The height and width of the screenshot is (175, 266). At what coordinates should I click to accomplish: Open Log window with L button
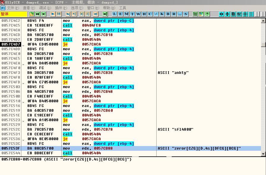[x=114, y=14]
